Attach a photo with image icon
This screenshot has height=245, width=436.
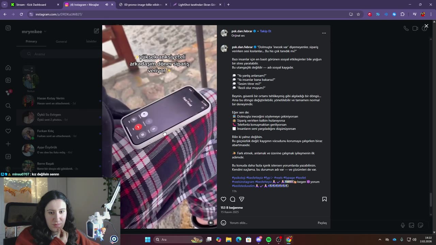(x=411, y=225)
